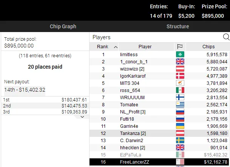This screenshot has height=167, width=230.
Task: Open the Chip Graph tab
Action: point(63,26)
